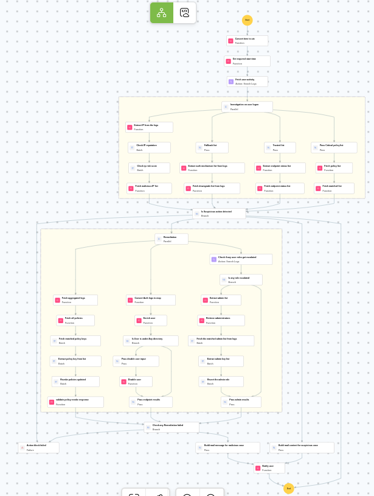Click the Convert time to utc function icon
The image size is (374, 496).
(231, 41)
